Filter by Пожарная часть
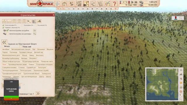Viewport: 187px width, 105px height. (47, 62)
